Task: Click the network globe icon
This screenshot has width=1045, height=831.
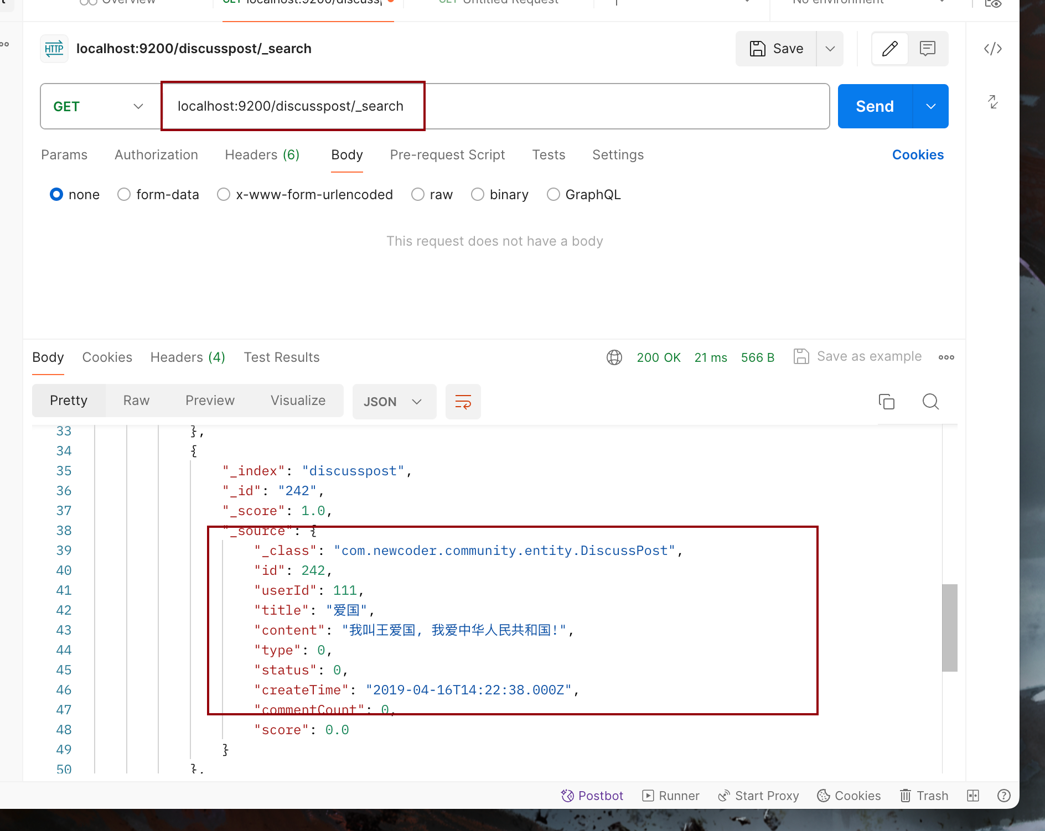Action: click(x=614, y=357)
